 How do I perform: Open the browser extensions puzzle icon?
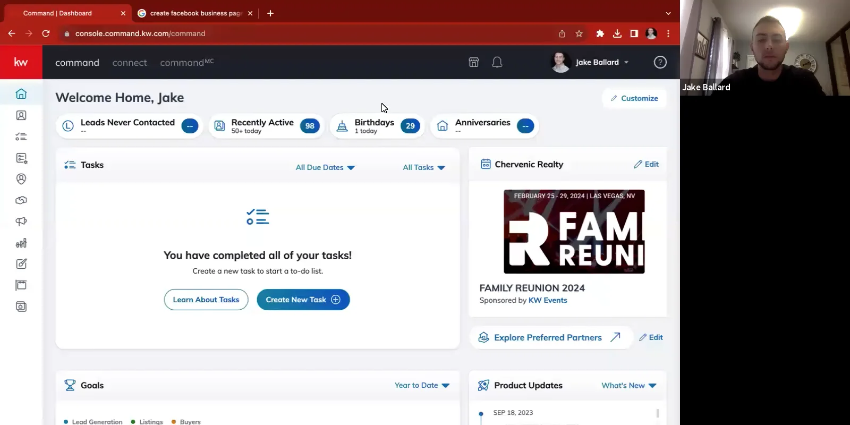pos(600,33)
